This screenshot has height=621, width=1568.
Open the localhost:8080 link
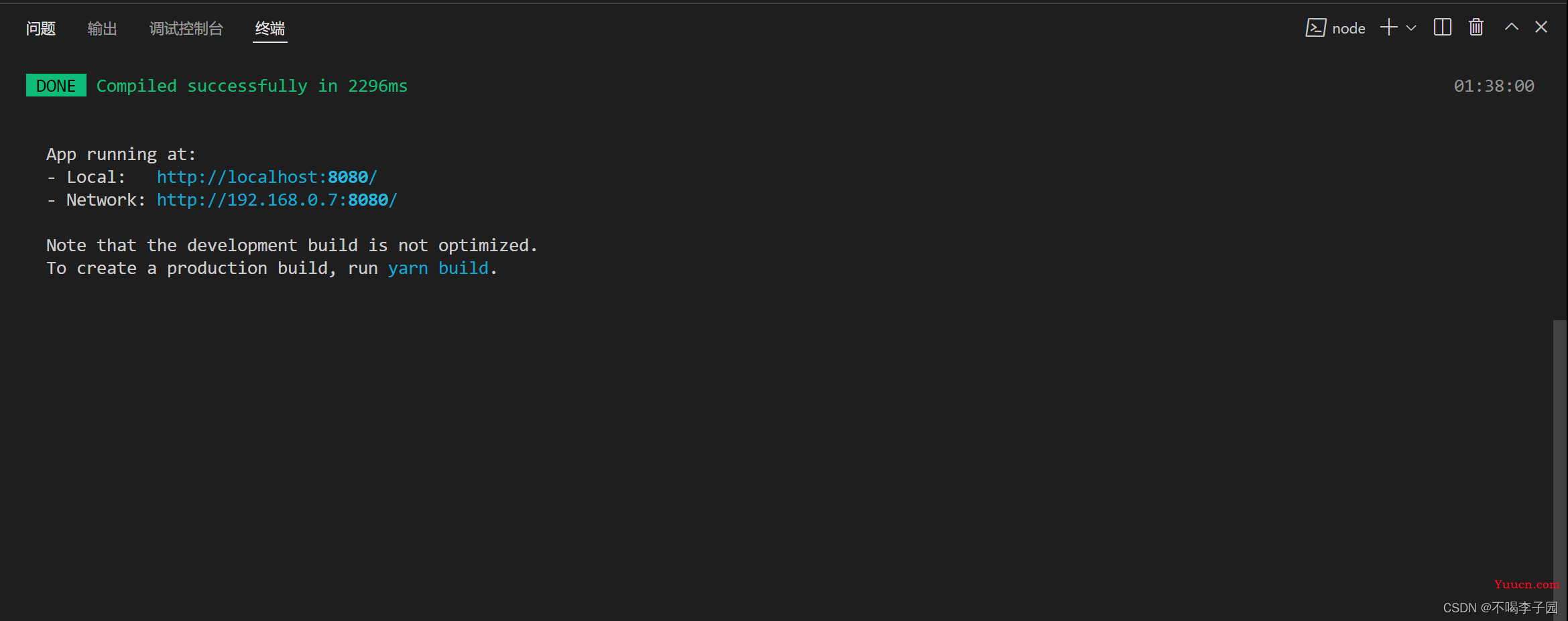[x=267, y=177]
